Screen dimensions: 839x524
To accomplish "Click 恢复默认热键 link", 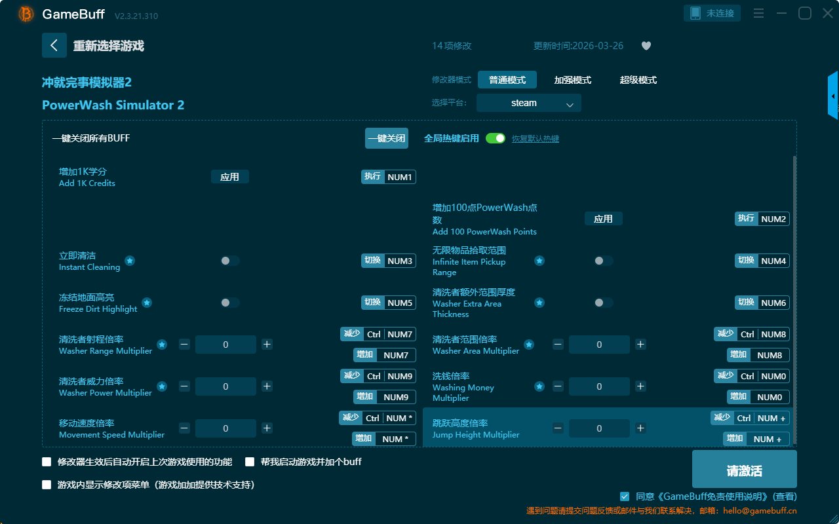I will pyautogui.click(x=535, y=139).
